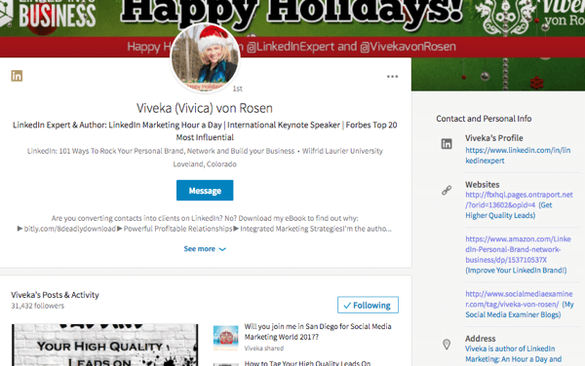Click Wilfrid Laurier University text
The width and height of the screenshot is (585, 366).
click(342, 151)
